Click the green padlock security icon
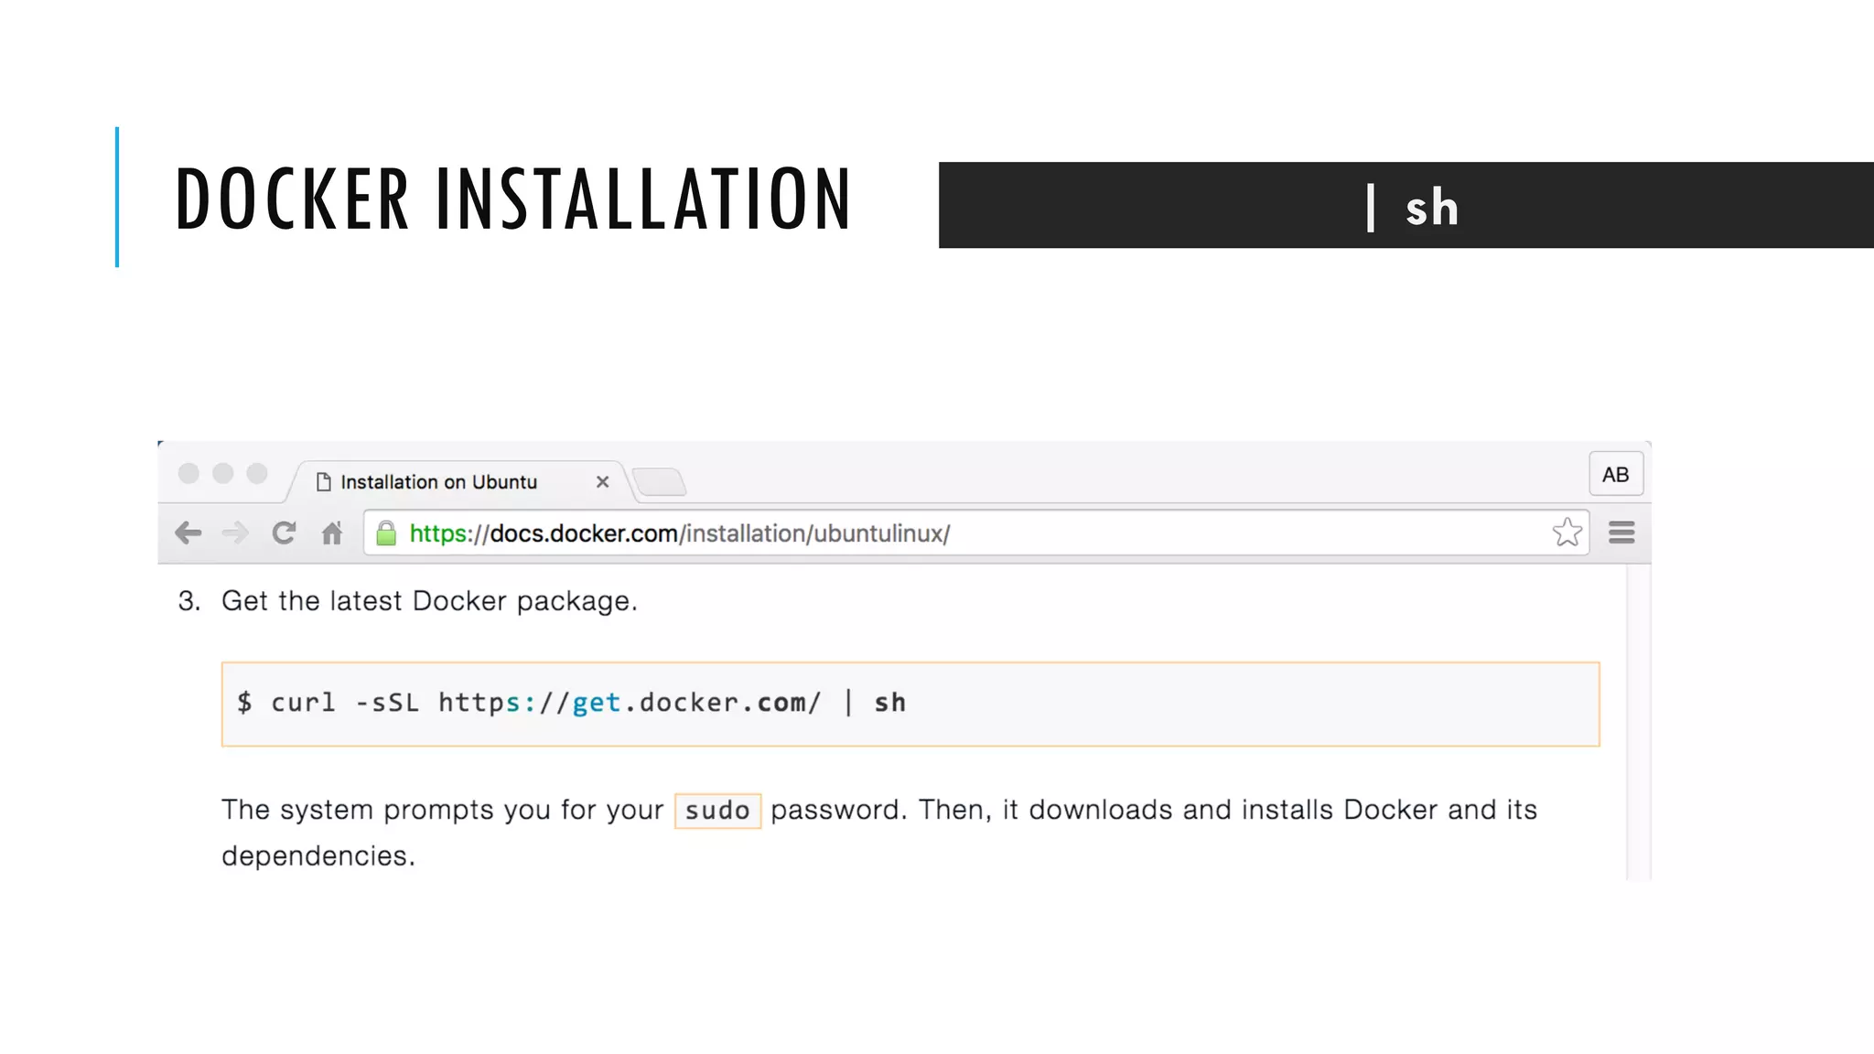1874x1054 pixels. click(x=386, y=533)
